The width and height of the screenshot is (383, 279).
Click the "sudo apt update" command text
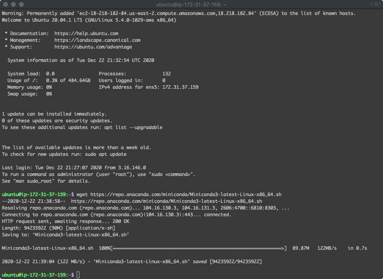pos(106,154)
